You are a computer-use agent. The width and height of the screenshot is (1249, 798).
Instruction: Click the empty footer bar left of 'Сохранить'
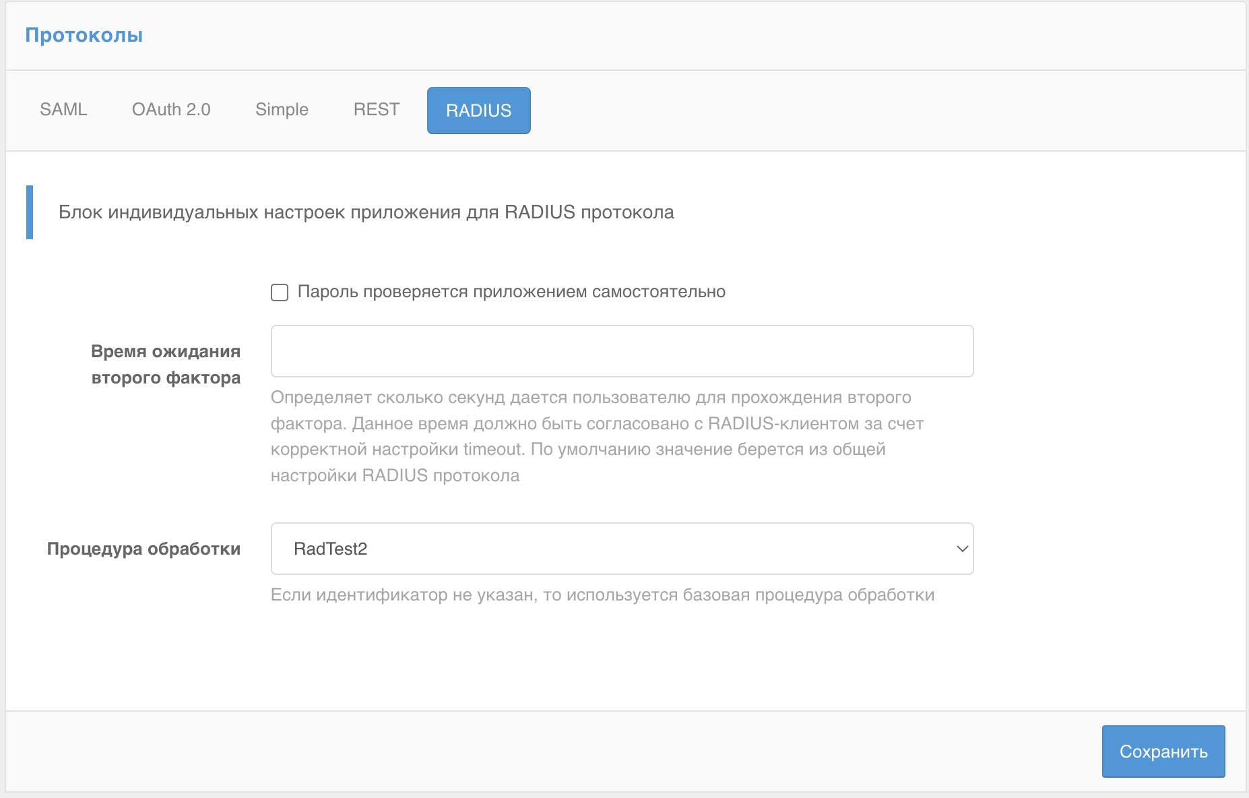(539, 751)
